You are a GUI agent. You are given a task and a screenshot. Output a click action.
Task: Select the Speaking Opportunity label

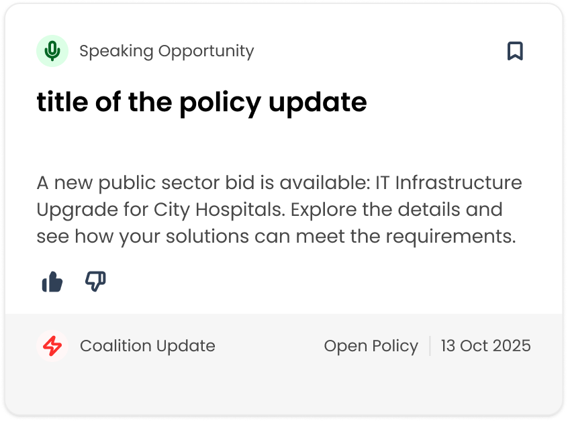point(167,51)
